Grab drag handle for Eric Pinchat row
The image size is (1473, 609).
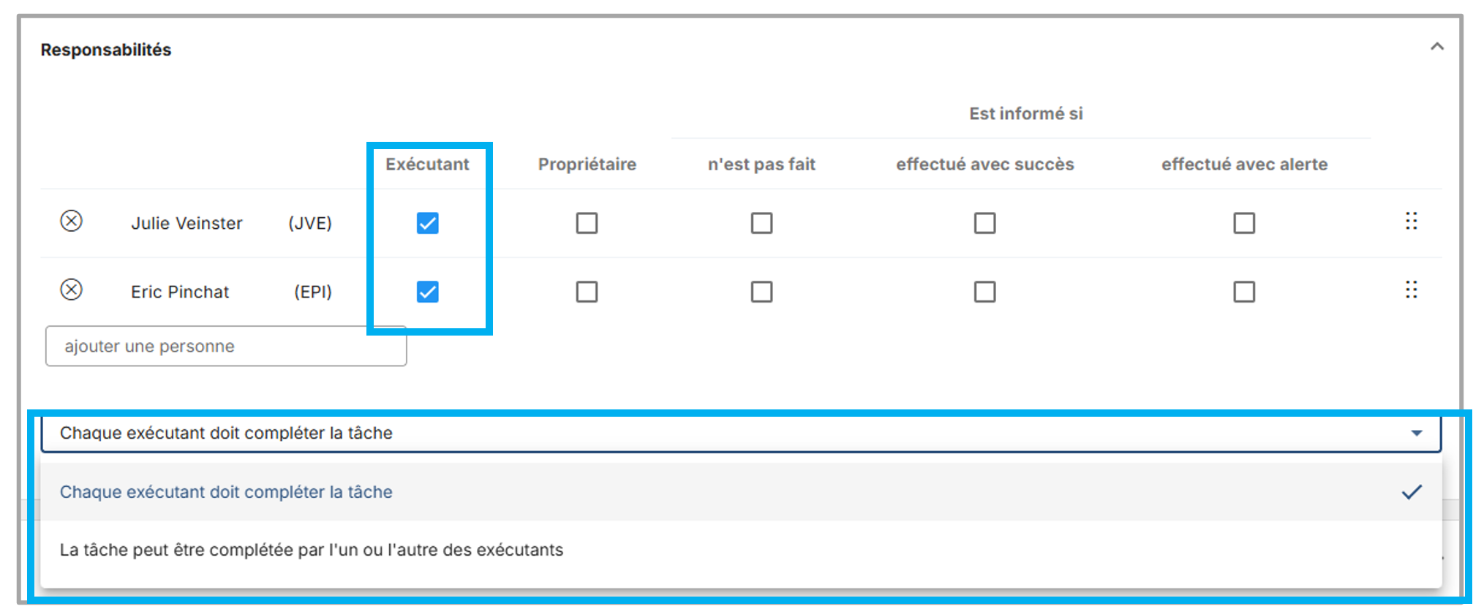click(1411, 290)
